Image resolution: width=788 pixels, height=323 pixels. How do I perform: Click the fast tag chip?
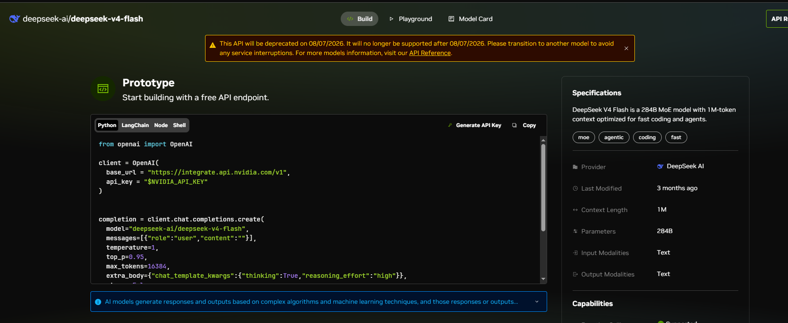[676, 137]
